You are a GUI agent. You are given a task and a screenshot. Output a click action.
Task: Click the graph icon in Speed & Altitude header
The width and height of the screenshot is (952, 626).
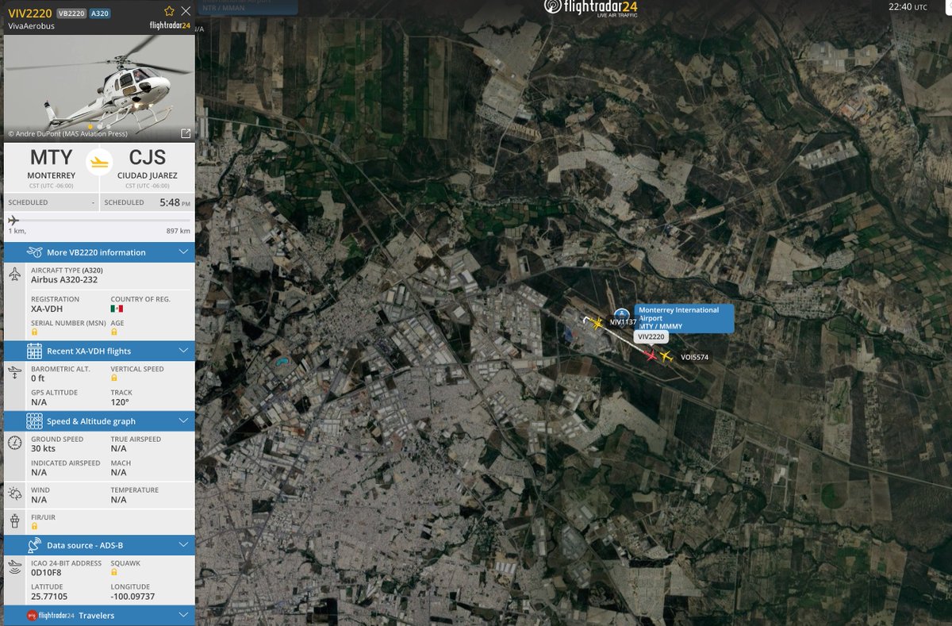tap(34, 421)
